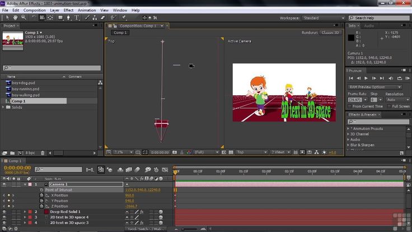Select the Pen tool
Viewport: 412px width, 232px height.
[69, 17]
